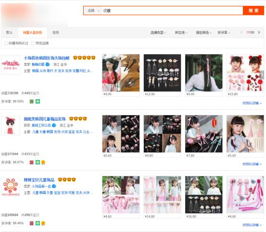The image size is (266, 232).
Task: Select the 销量从高到低 sort tab
Action: coord(33,32)
